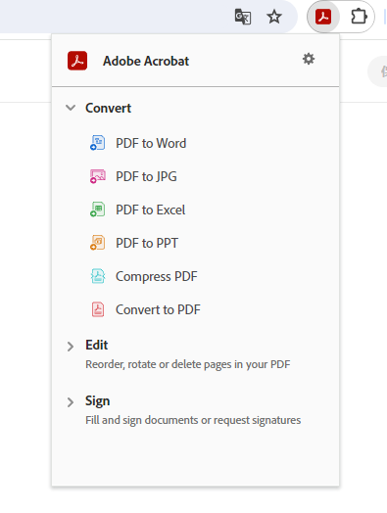The height and width of the screenshot is (513, 387).
Task: Select the Compress PDF option
Action: pos(157,276)
